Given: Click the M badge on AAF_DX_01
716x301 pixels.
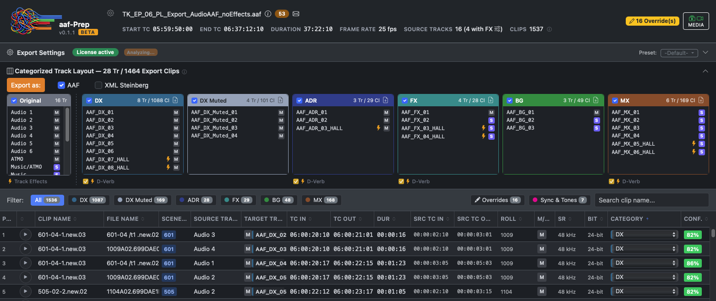Looking at the screenshot, I should pos(176,112).
